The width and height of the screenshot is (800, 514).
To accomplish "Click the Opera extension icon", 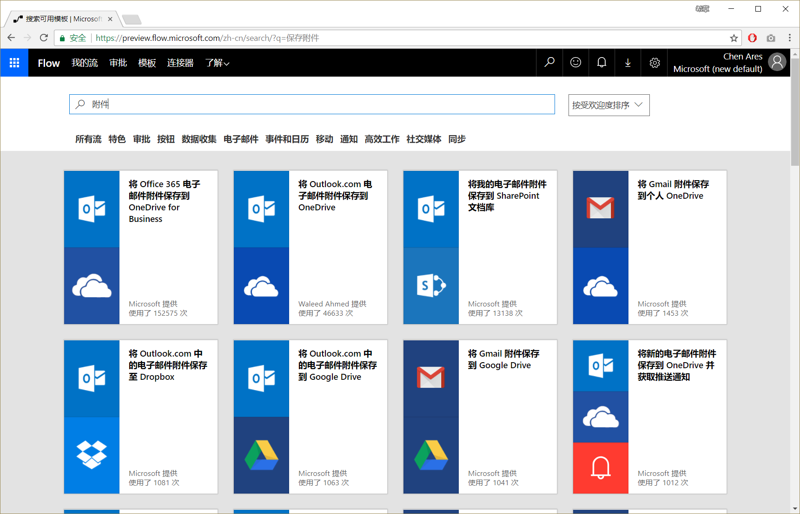I will [x=752, y=38].
